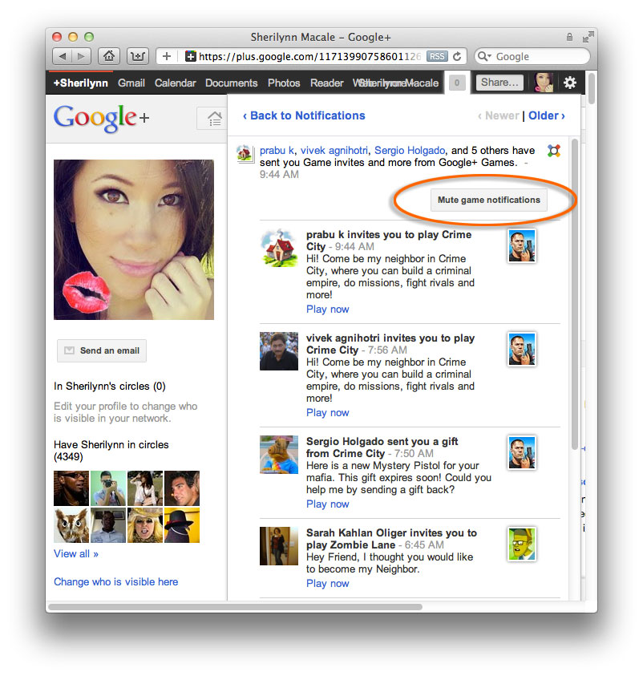The width and height of the screenshot is (643, 676).
Task: Click the Google+ logo
Action: point(101,118)
